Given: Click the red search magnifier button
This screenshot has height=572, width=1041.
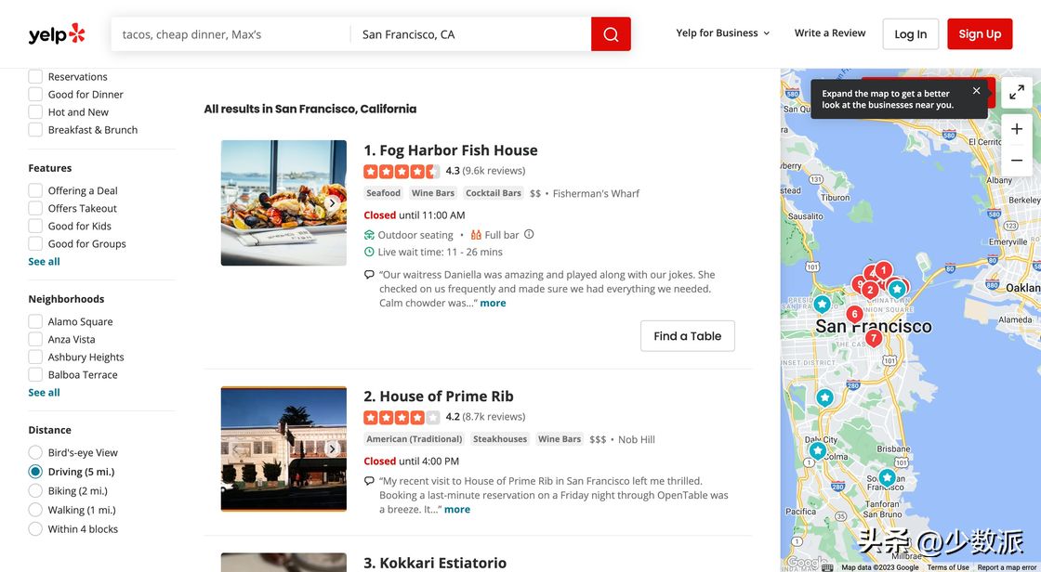Looking at the screenshot, I should tap(611, 34).
